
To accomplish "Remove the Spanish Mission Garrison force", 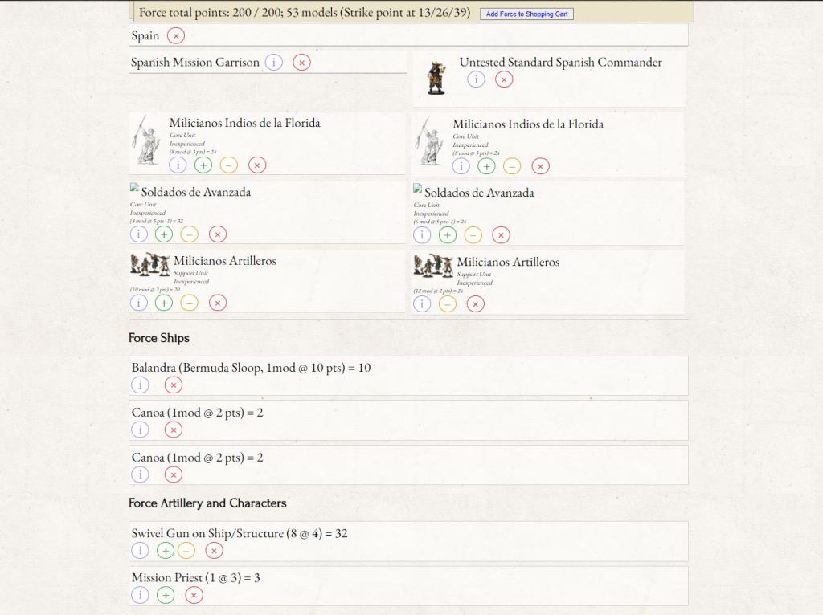I will (301, 62).
